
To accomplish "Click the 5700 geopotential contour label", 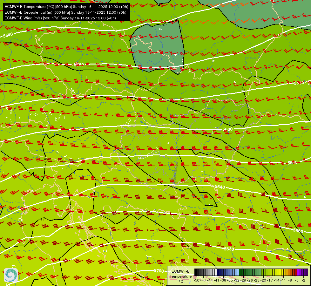I will (x=159, y=271).
